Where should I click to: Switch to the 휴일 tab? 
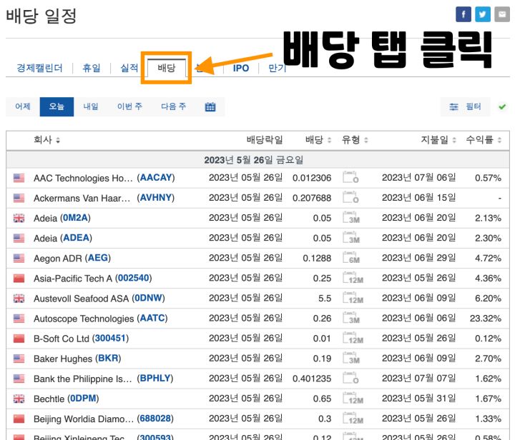click(92, 68)
